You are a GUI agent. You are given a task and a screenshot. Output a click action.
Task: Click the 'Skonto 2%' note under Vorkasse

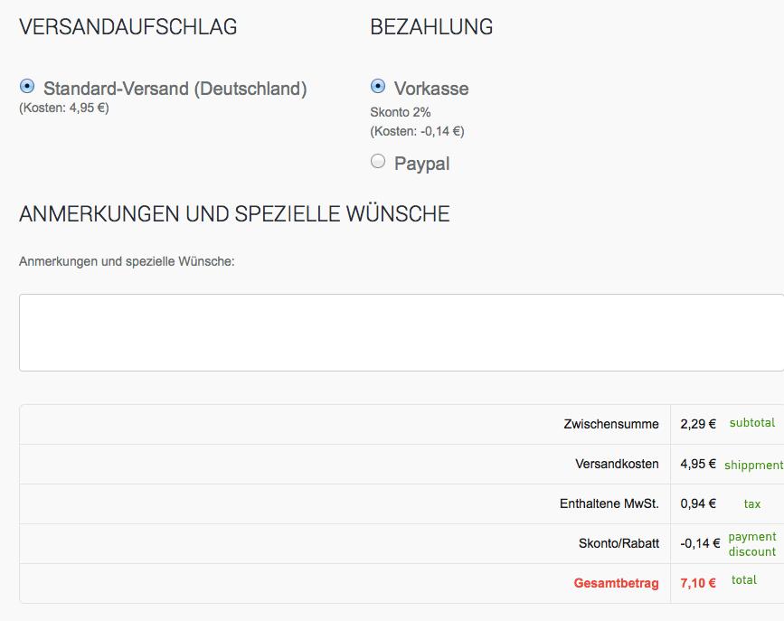(401, 113)
